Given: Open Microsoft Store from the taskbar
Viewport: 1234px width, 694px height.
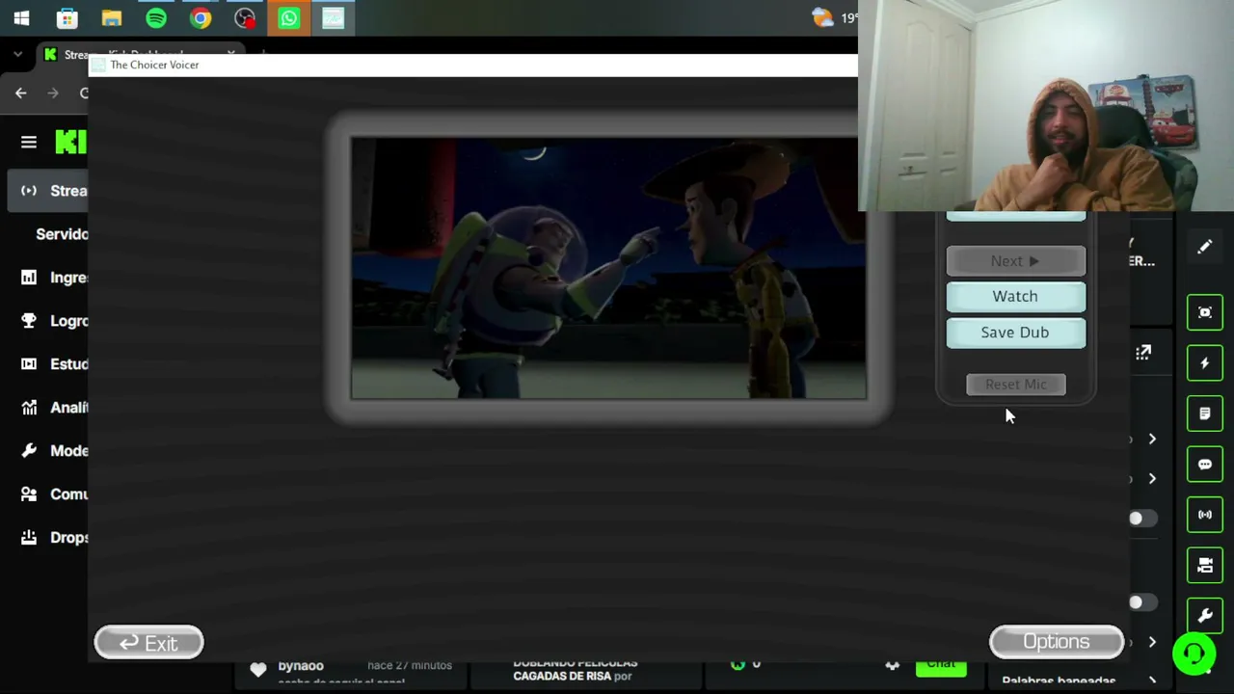Looking at the screenshot, I should [67, 18].
